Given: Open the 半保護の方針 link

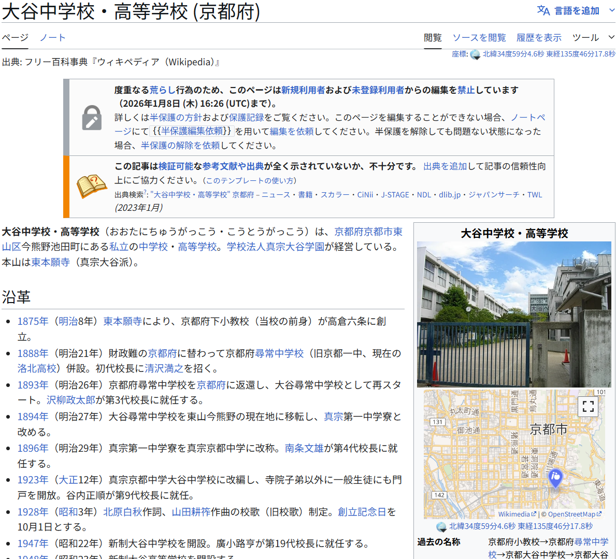Looking at the screenshot, I should [176, 118].
